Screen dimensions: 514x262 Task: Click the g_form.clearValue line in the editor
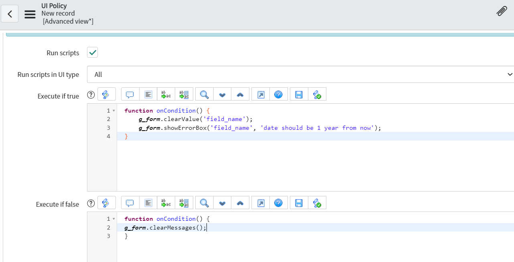[196, 119]
